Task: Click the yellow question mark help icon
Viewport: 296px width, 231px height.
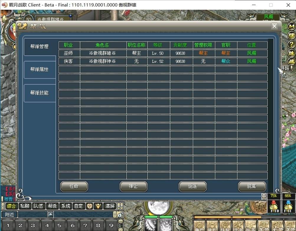Action: 291,44
